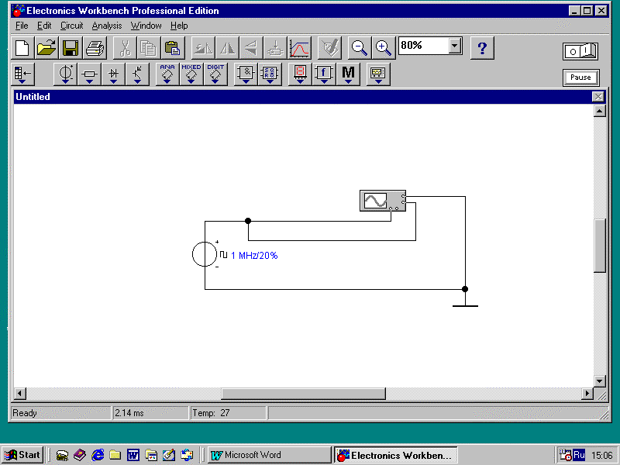Create subcircuit toolbar icon
This screenshot has width=620, height=465.
coord(275,48)
